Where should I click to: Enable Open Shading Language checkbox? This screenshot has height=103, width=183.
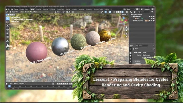pyautogui.click(x=143, y=58)
